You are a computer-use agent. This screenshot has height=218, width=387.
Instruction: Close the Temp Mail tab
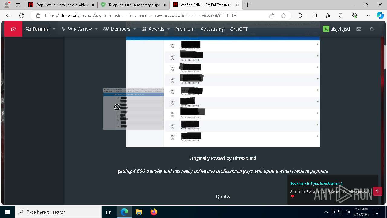(165, 5)
